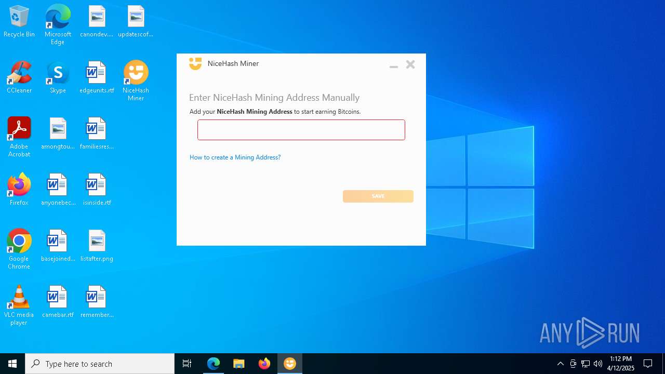Open the Recycle Bin desktop icon
Viewport: 665px width, 374px height.
19,22
